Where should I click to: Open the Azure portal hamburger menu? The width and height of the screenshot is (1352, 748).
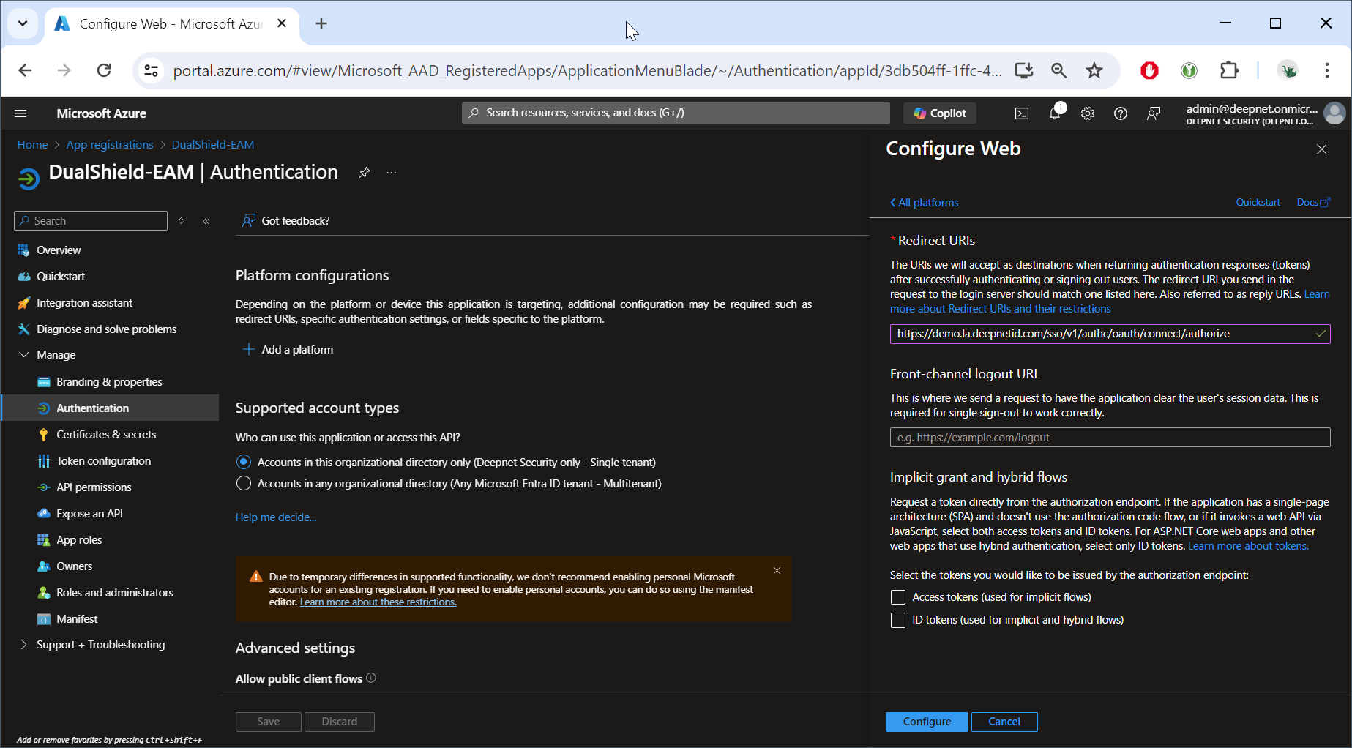click(x=20, y=113)
